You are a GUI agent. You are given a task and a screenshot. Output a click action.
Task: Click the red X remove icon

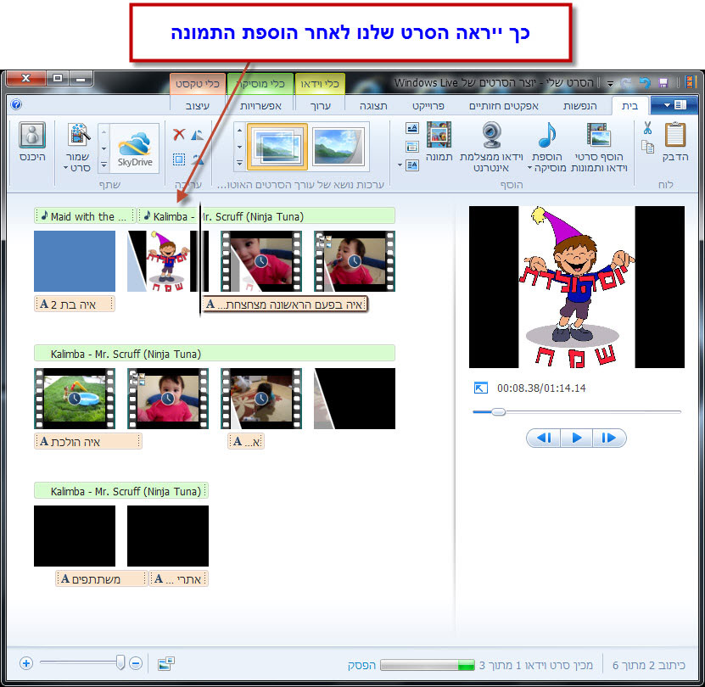coord(179,134)
